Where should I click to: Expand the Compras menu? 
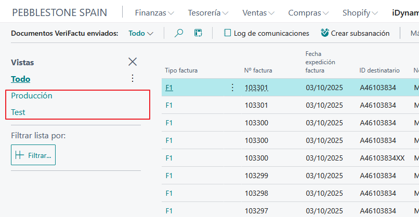point(308,13)
